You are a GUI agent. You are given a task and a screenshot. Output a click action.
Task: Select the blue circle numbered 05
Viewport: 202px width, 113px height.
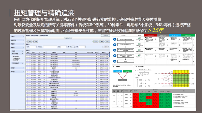[x=115, y=61]
